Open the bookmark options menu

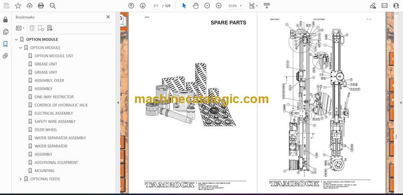pyautogui.click(x=20, y=28)
